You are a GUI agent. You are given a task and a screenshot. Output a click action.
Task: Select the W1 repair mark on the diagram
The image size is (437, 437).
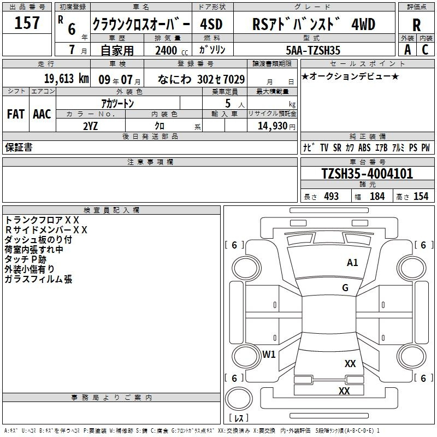click(269, 355)
